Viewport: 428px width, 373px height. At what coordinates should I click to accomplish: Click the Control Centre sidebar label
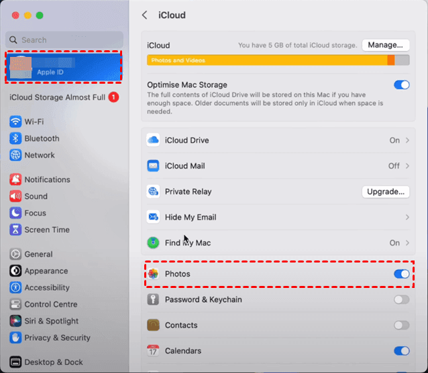51,304
